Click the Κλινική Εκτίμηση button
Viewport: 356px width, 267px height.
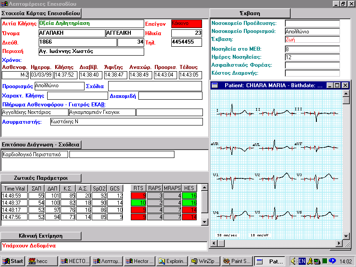[41, 236]
